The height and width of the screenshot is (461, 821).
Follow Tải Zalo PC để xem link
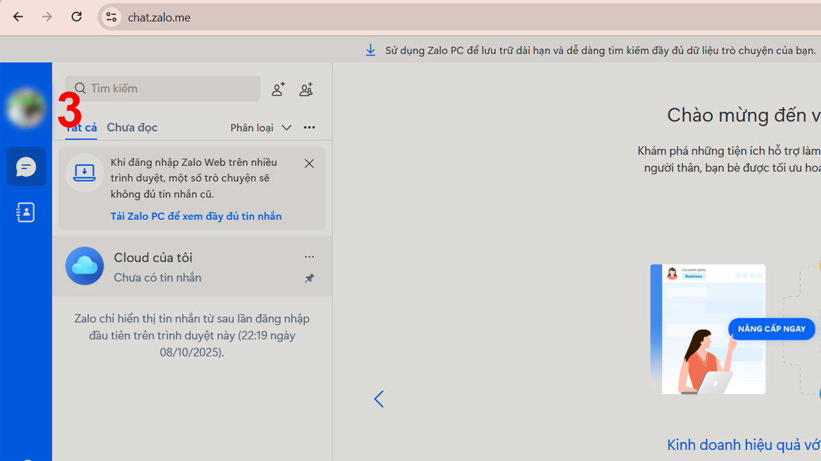[196, 216]
